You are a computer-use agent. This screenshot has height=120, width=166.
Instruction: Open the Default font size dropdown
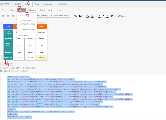[61, 16]
